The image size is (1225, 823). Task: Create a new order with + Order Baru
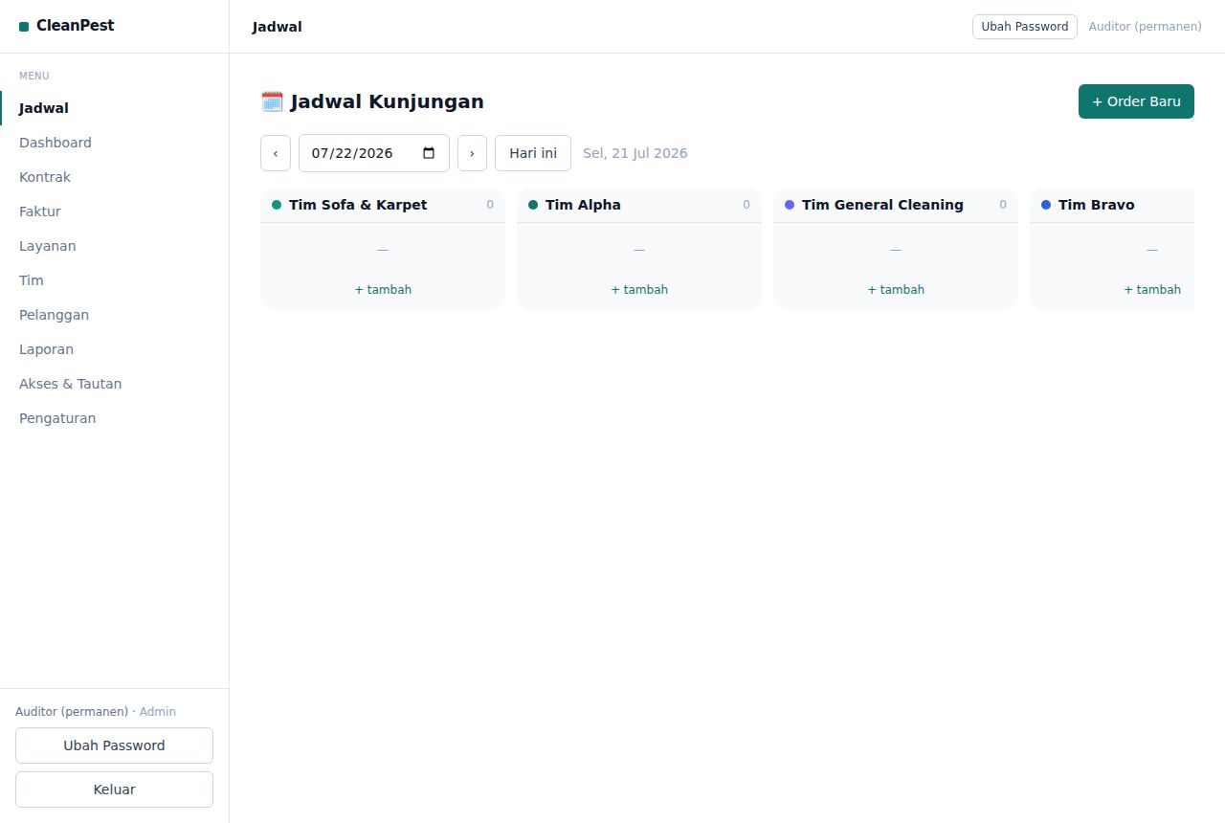pos(1136,101)
